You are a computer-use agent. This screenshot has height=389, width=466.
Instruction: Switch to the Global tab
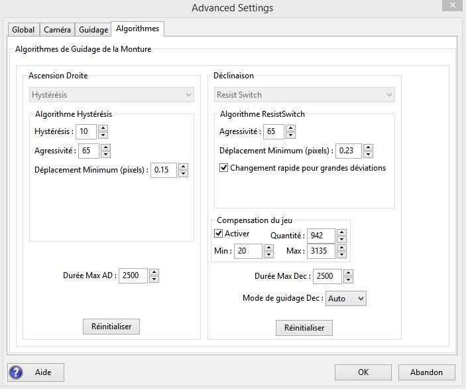(23, 29)
